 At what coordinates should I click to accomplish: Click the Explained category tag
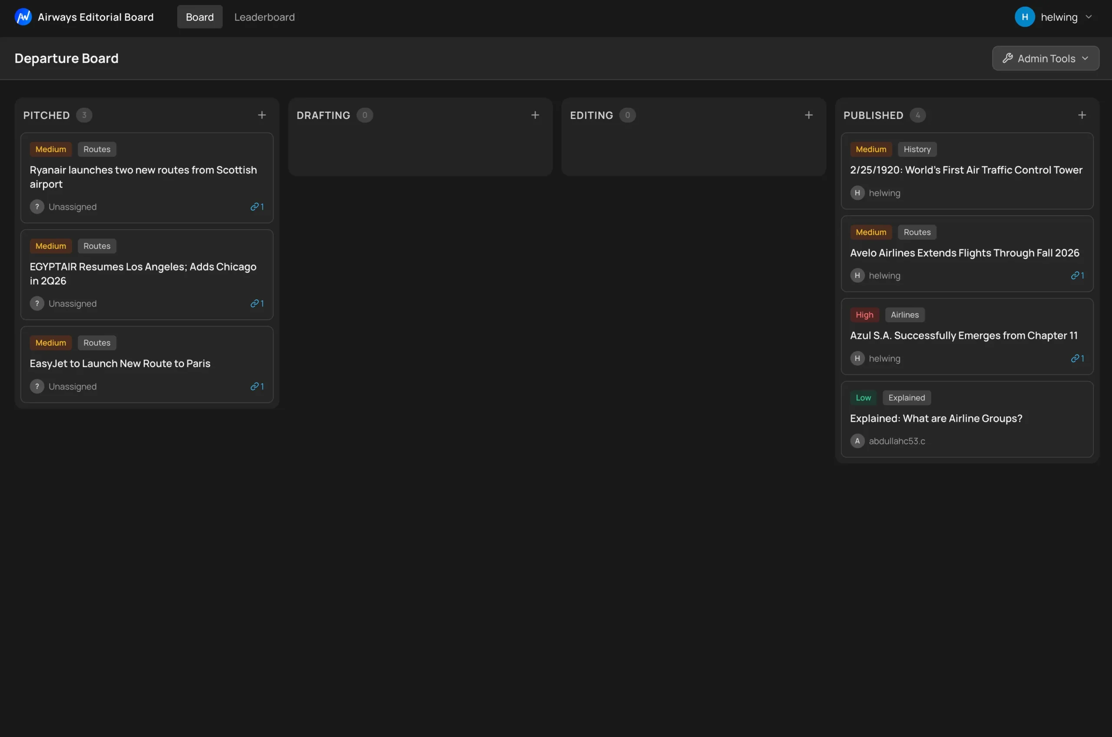click(907, 398)
